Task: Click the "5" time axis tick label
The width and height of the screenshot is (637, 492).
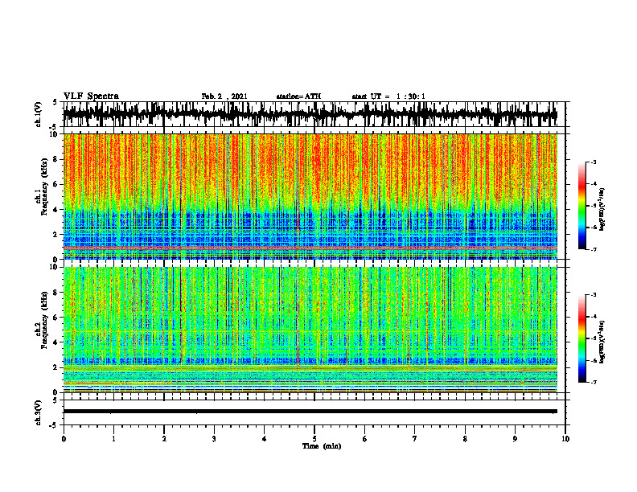Action: click(x=314, y=439)
